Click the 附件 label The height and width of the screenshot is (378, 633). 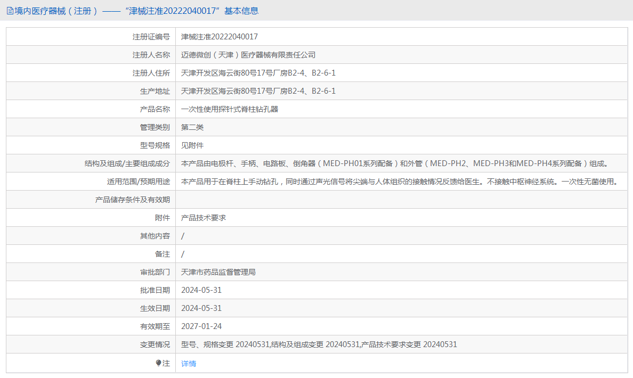[163, 218]
